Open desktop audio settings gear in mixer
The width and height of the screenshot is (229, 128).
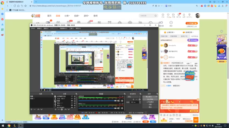pos(122,101)
